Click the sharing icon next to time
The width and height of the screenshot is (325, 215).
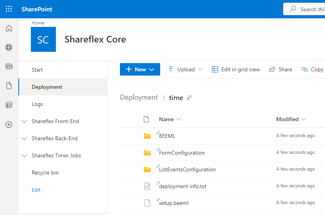[x=189, y=98]
